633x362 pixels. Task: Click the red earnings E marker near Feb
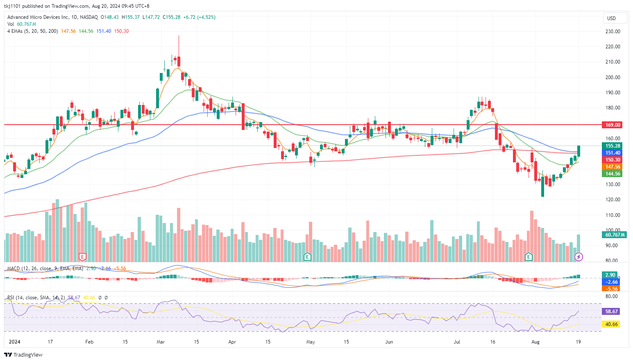click(82, 257)
